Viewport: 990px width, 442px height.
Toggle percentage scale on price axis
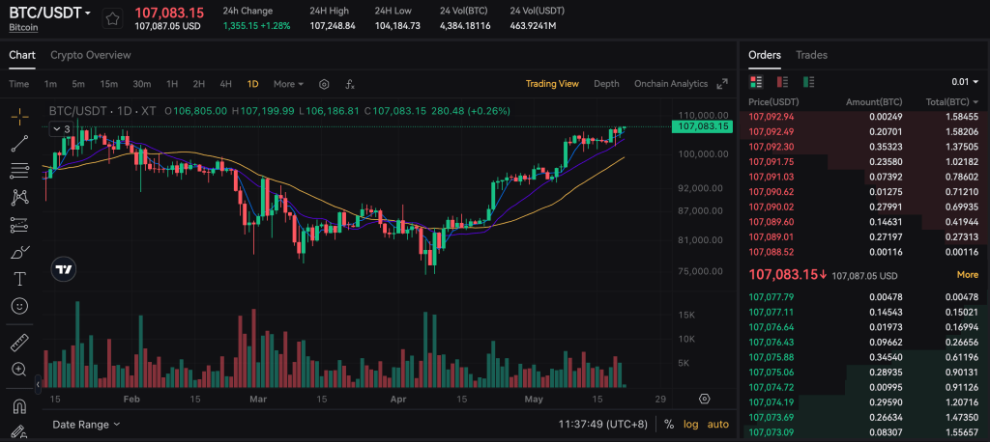click(669, 424)
